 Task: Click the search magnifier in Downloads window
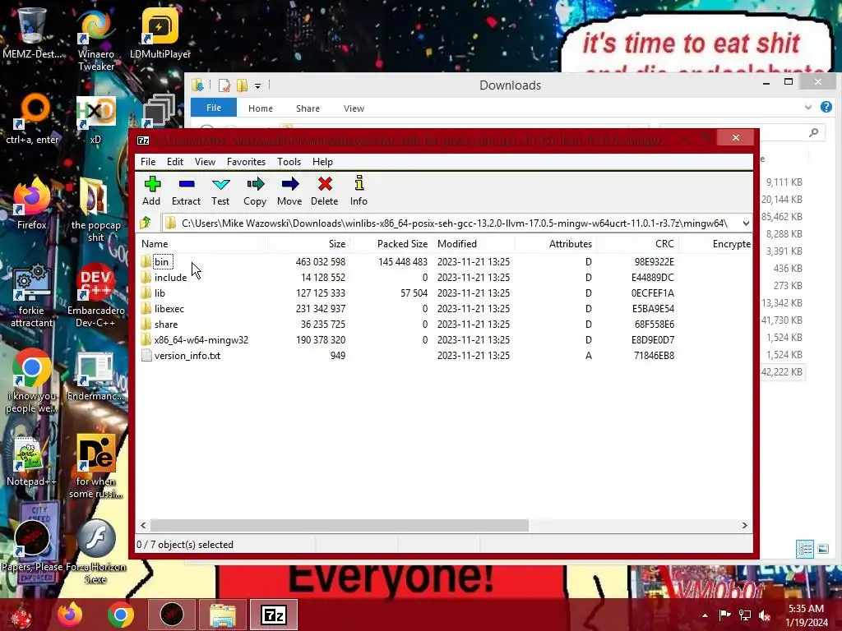pos(814,132)
